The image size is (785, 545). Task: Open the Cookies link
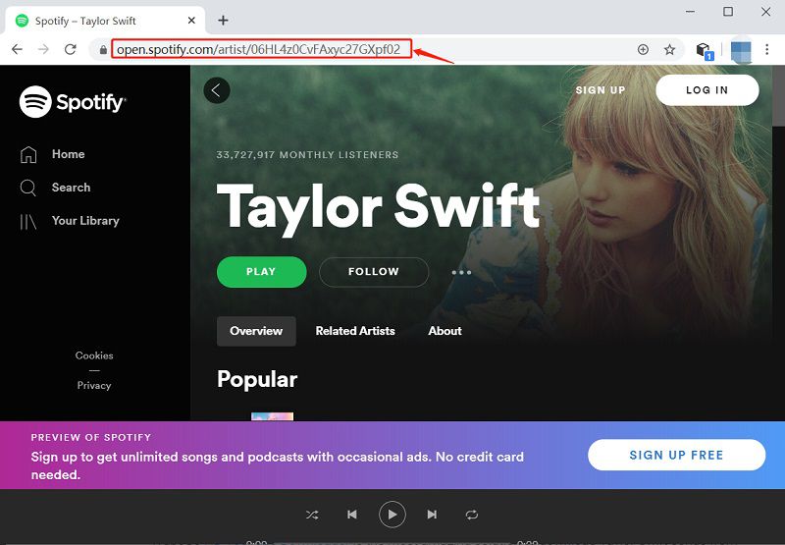coord(94,355)
